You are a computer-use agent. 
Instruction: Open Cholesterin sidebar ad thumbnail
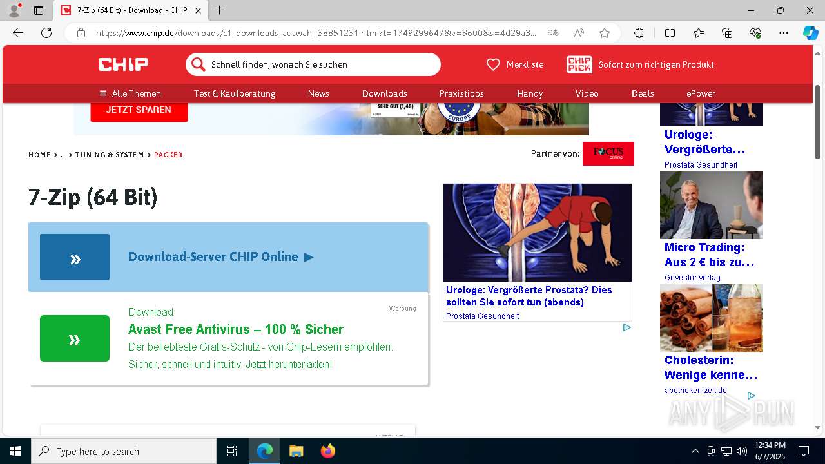click(x=712, y=318)
